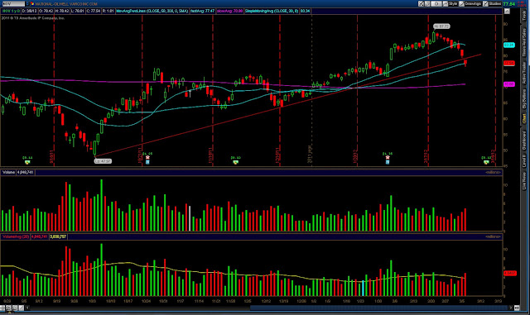530x315 pixels.
Task: Click the 77.54 last price in top bar
Action: [508, 4]
